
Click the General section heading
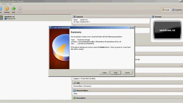[x=79, y=17]
